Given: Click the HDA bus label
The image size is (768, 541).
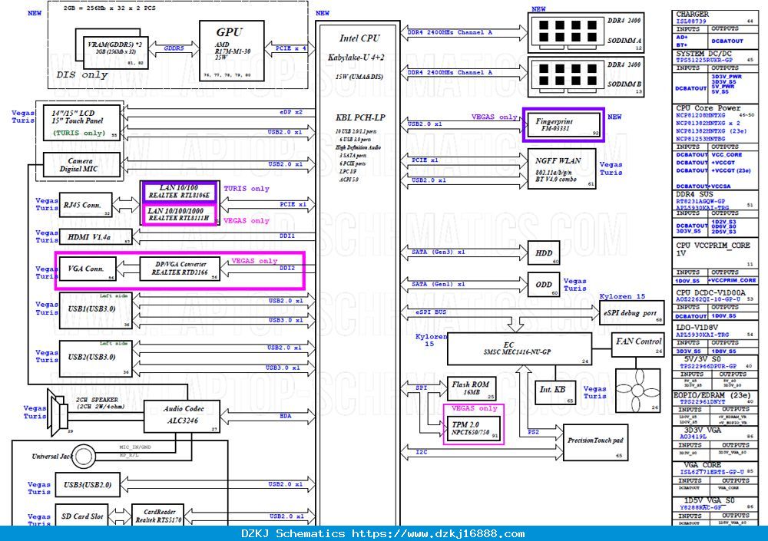Looking at the screenshot, I should click(285, 416).
